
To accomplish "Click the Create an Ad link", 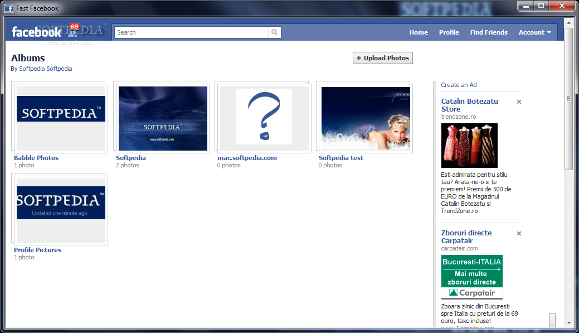I will (459, 85).
